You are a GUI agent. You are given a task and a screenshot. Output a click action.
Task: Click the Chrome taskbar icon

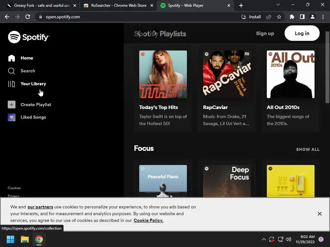[x=39, y=239]
